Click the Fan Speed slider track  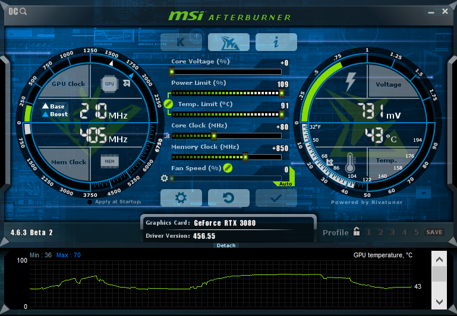click(226, 178)
